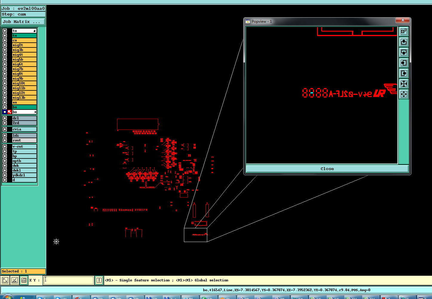Select layer name sig13b
The image size is (432, 299).
pyautogui.click(x=24, y=98)
